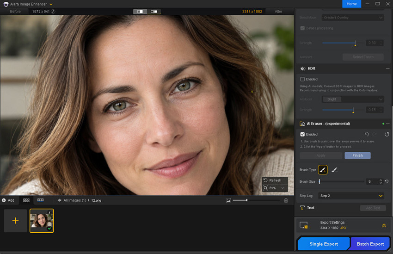Click the Add images button
Image resolution: width=393 pixels, height=254 pixels.
coord(8,200)
